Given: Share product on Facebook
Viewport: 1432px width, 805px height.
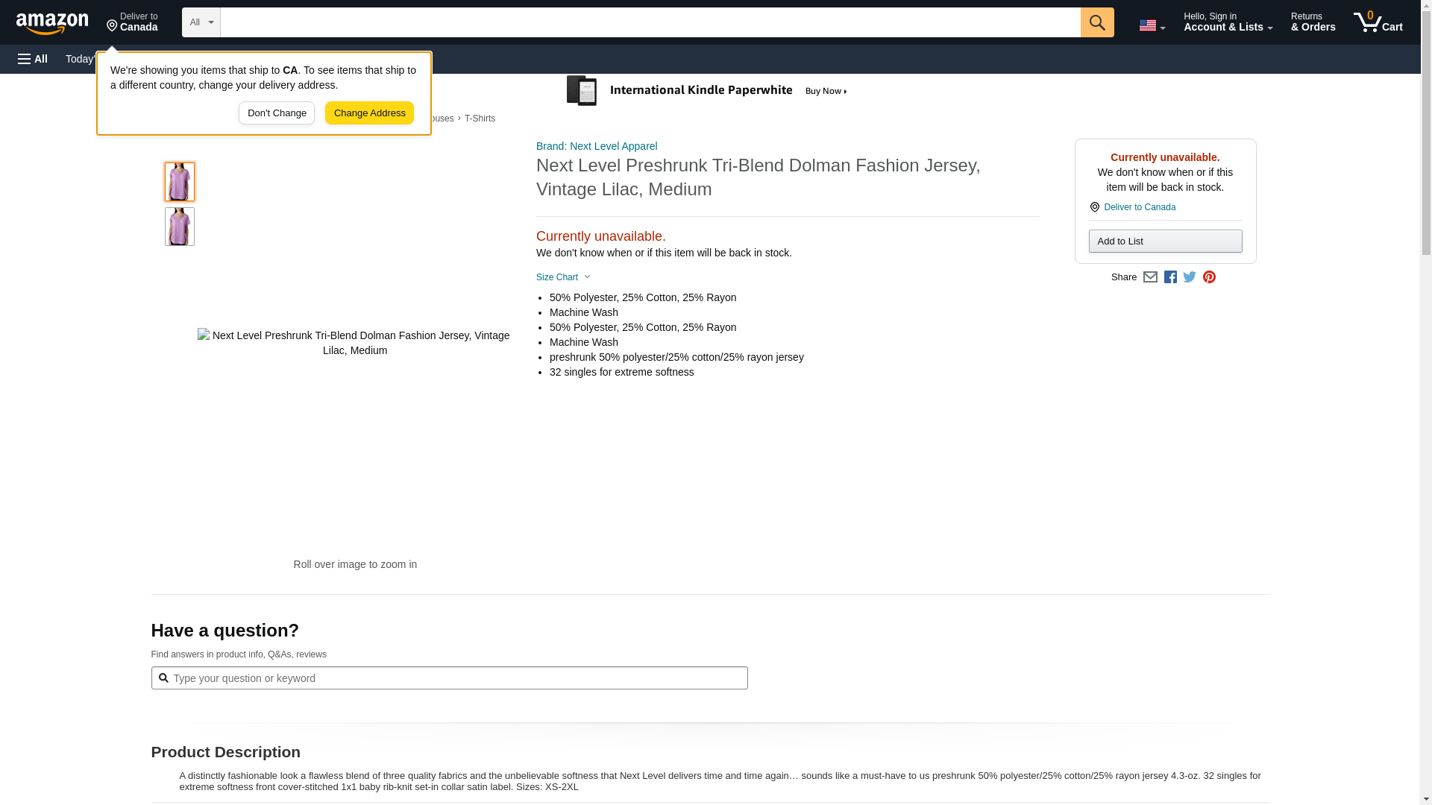Looking at the screenshot, I should pyautogui.click(x=1170, y=277).
